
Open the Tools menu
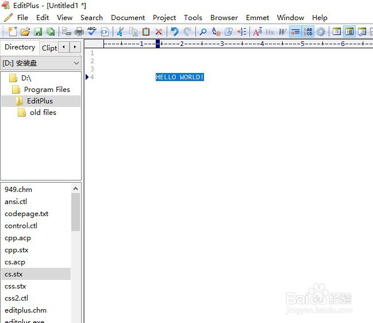(x=193, y=18)
